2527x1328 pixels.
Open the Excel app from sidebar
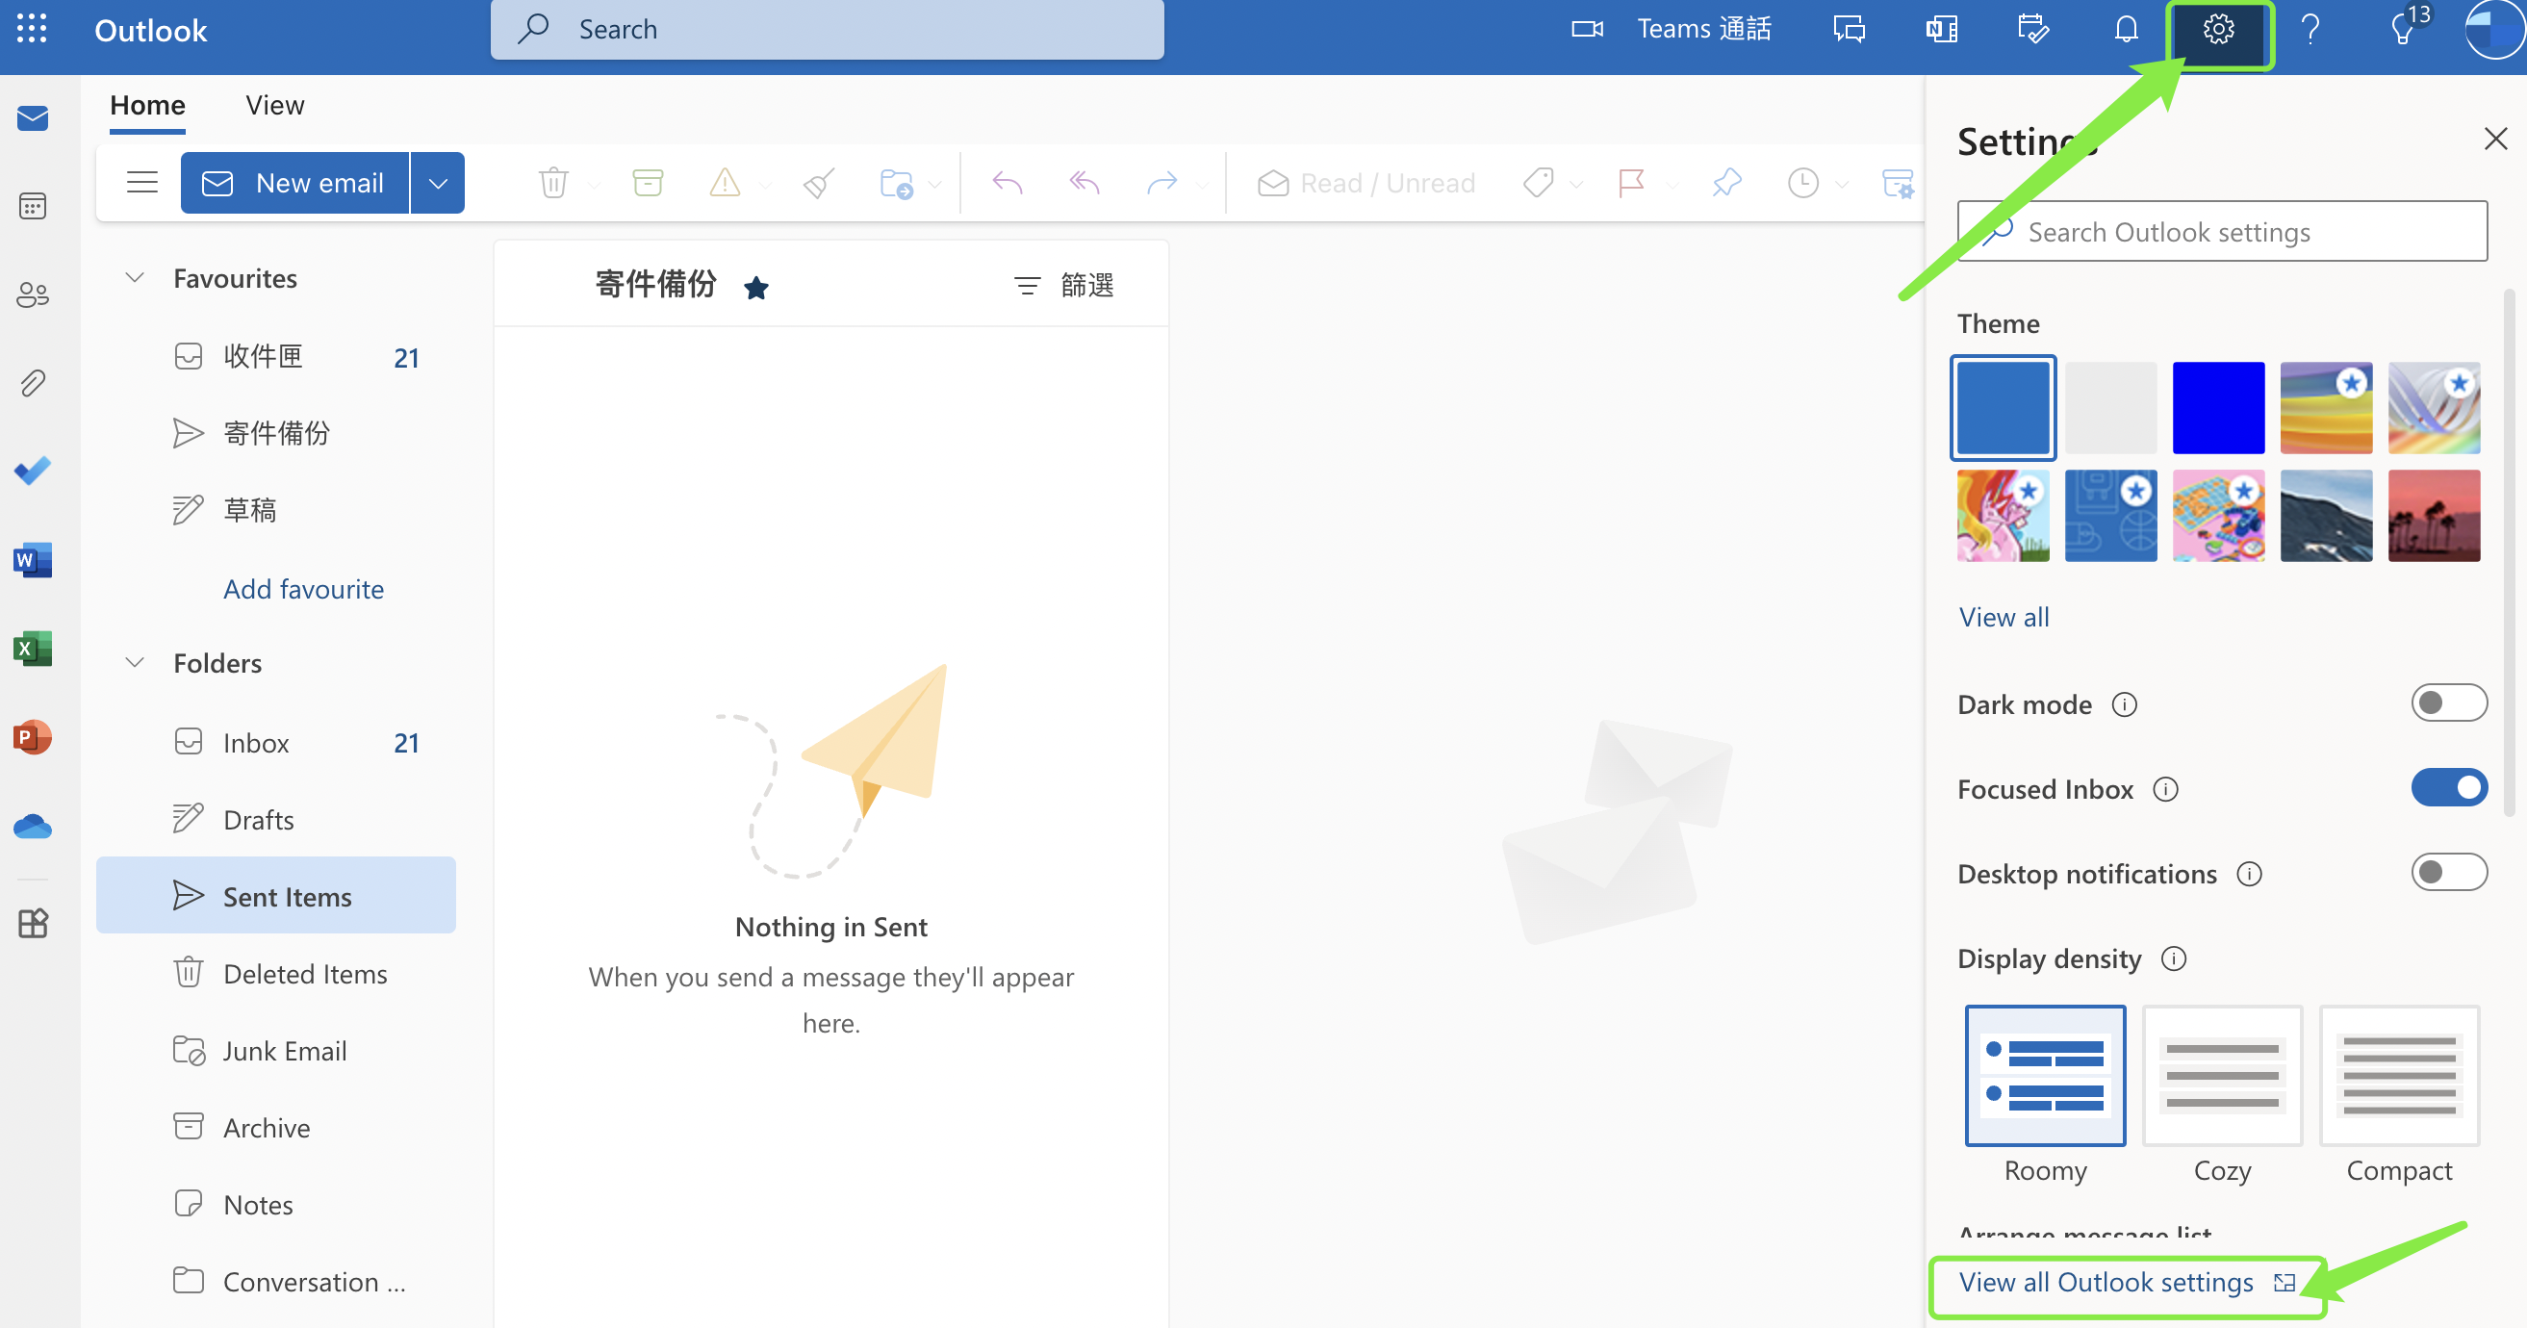click(33, 649)
